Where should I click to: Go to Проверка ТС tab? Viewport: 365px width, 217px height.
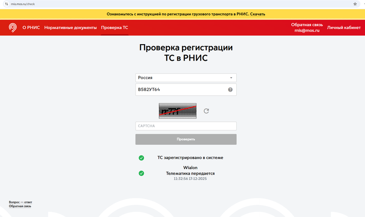115,27
